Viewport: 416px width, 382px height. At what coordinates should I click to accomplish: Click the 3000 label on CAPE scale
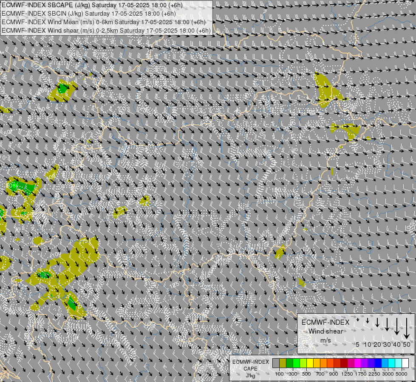[x=388, y=374]
